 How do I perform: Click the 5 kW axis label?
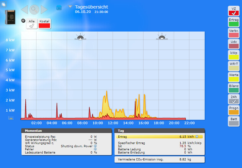tap(10, 70)
